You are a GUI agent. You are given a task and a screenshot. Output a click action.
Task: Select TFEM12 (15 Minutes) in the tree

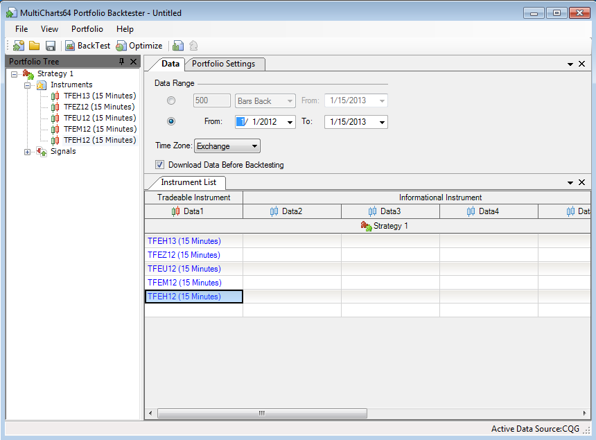click(100, 129)
